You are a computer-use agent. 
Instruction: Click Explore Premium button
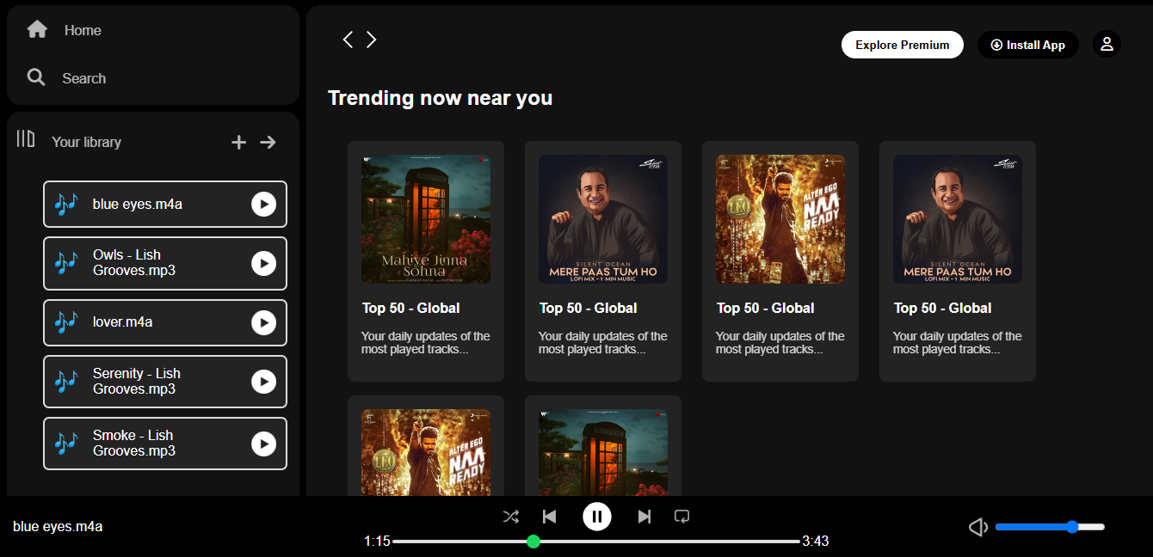903,45
